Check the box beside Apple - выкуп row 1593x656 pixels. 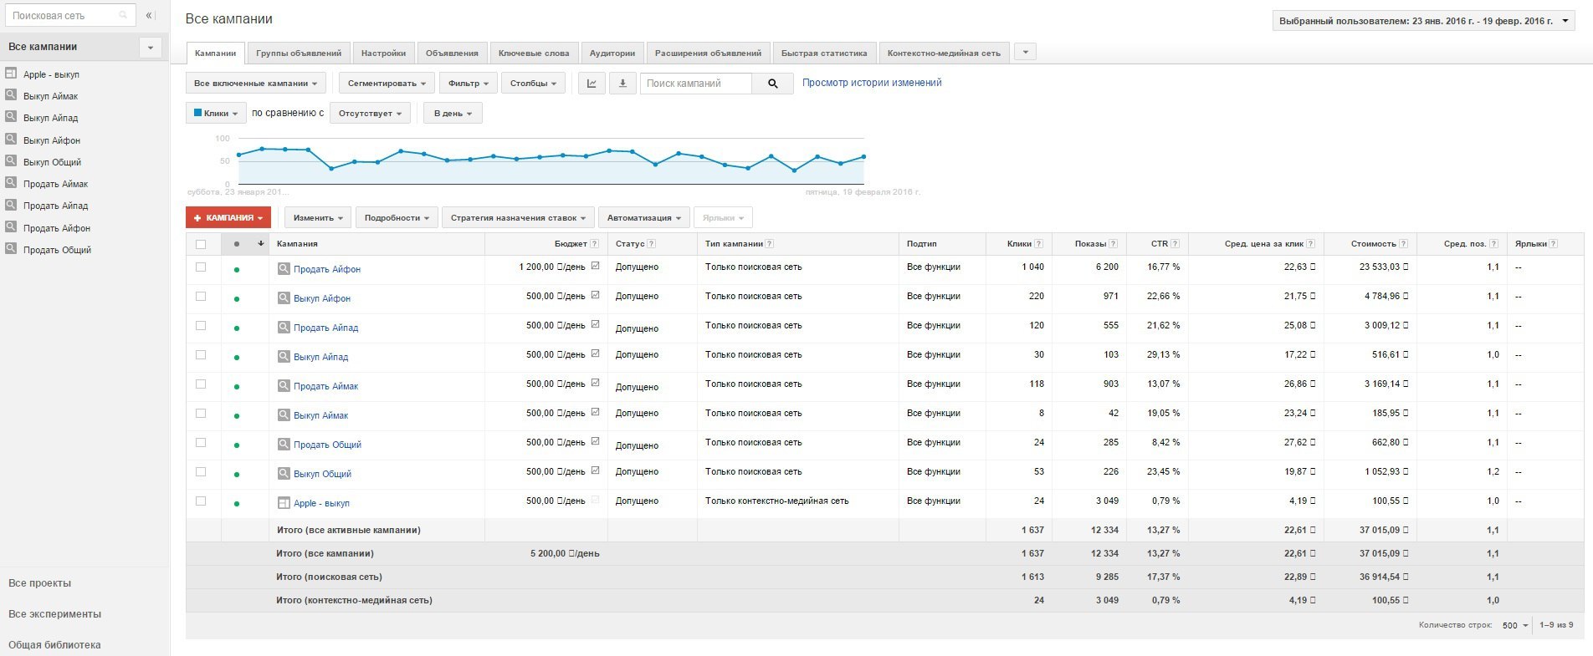pos(201,501)
